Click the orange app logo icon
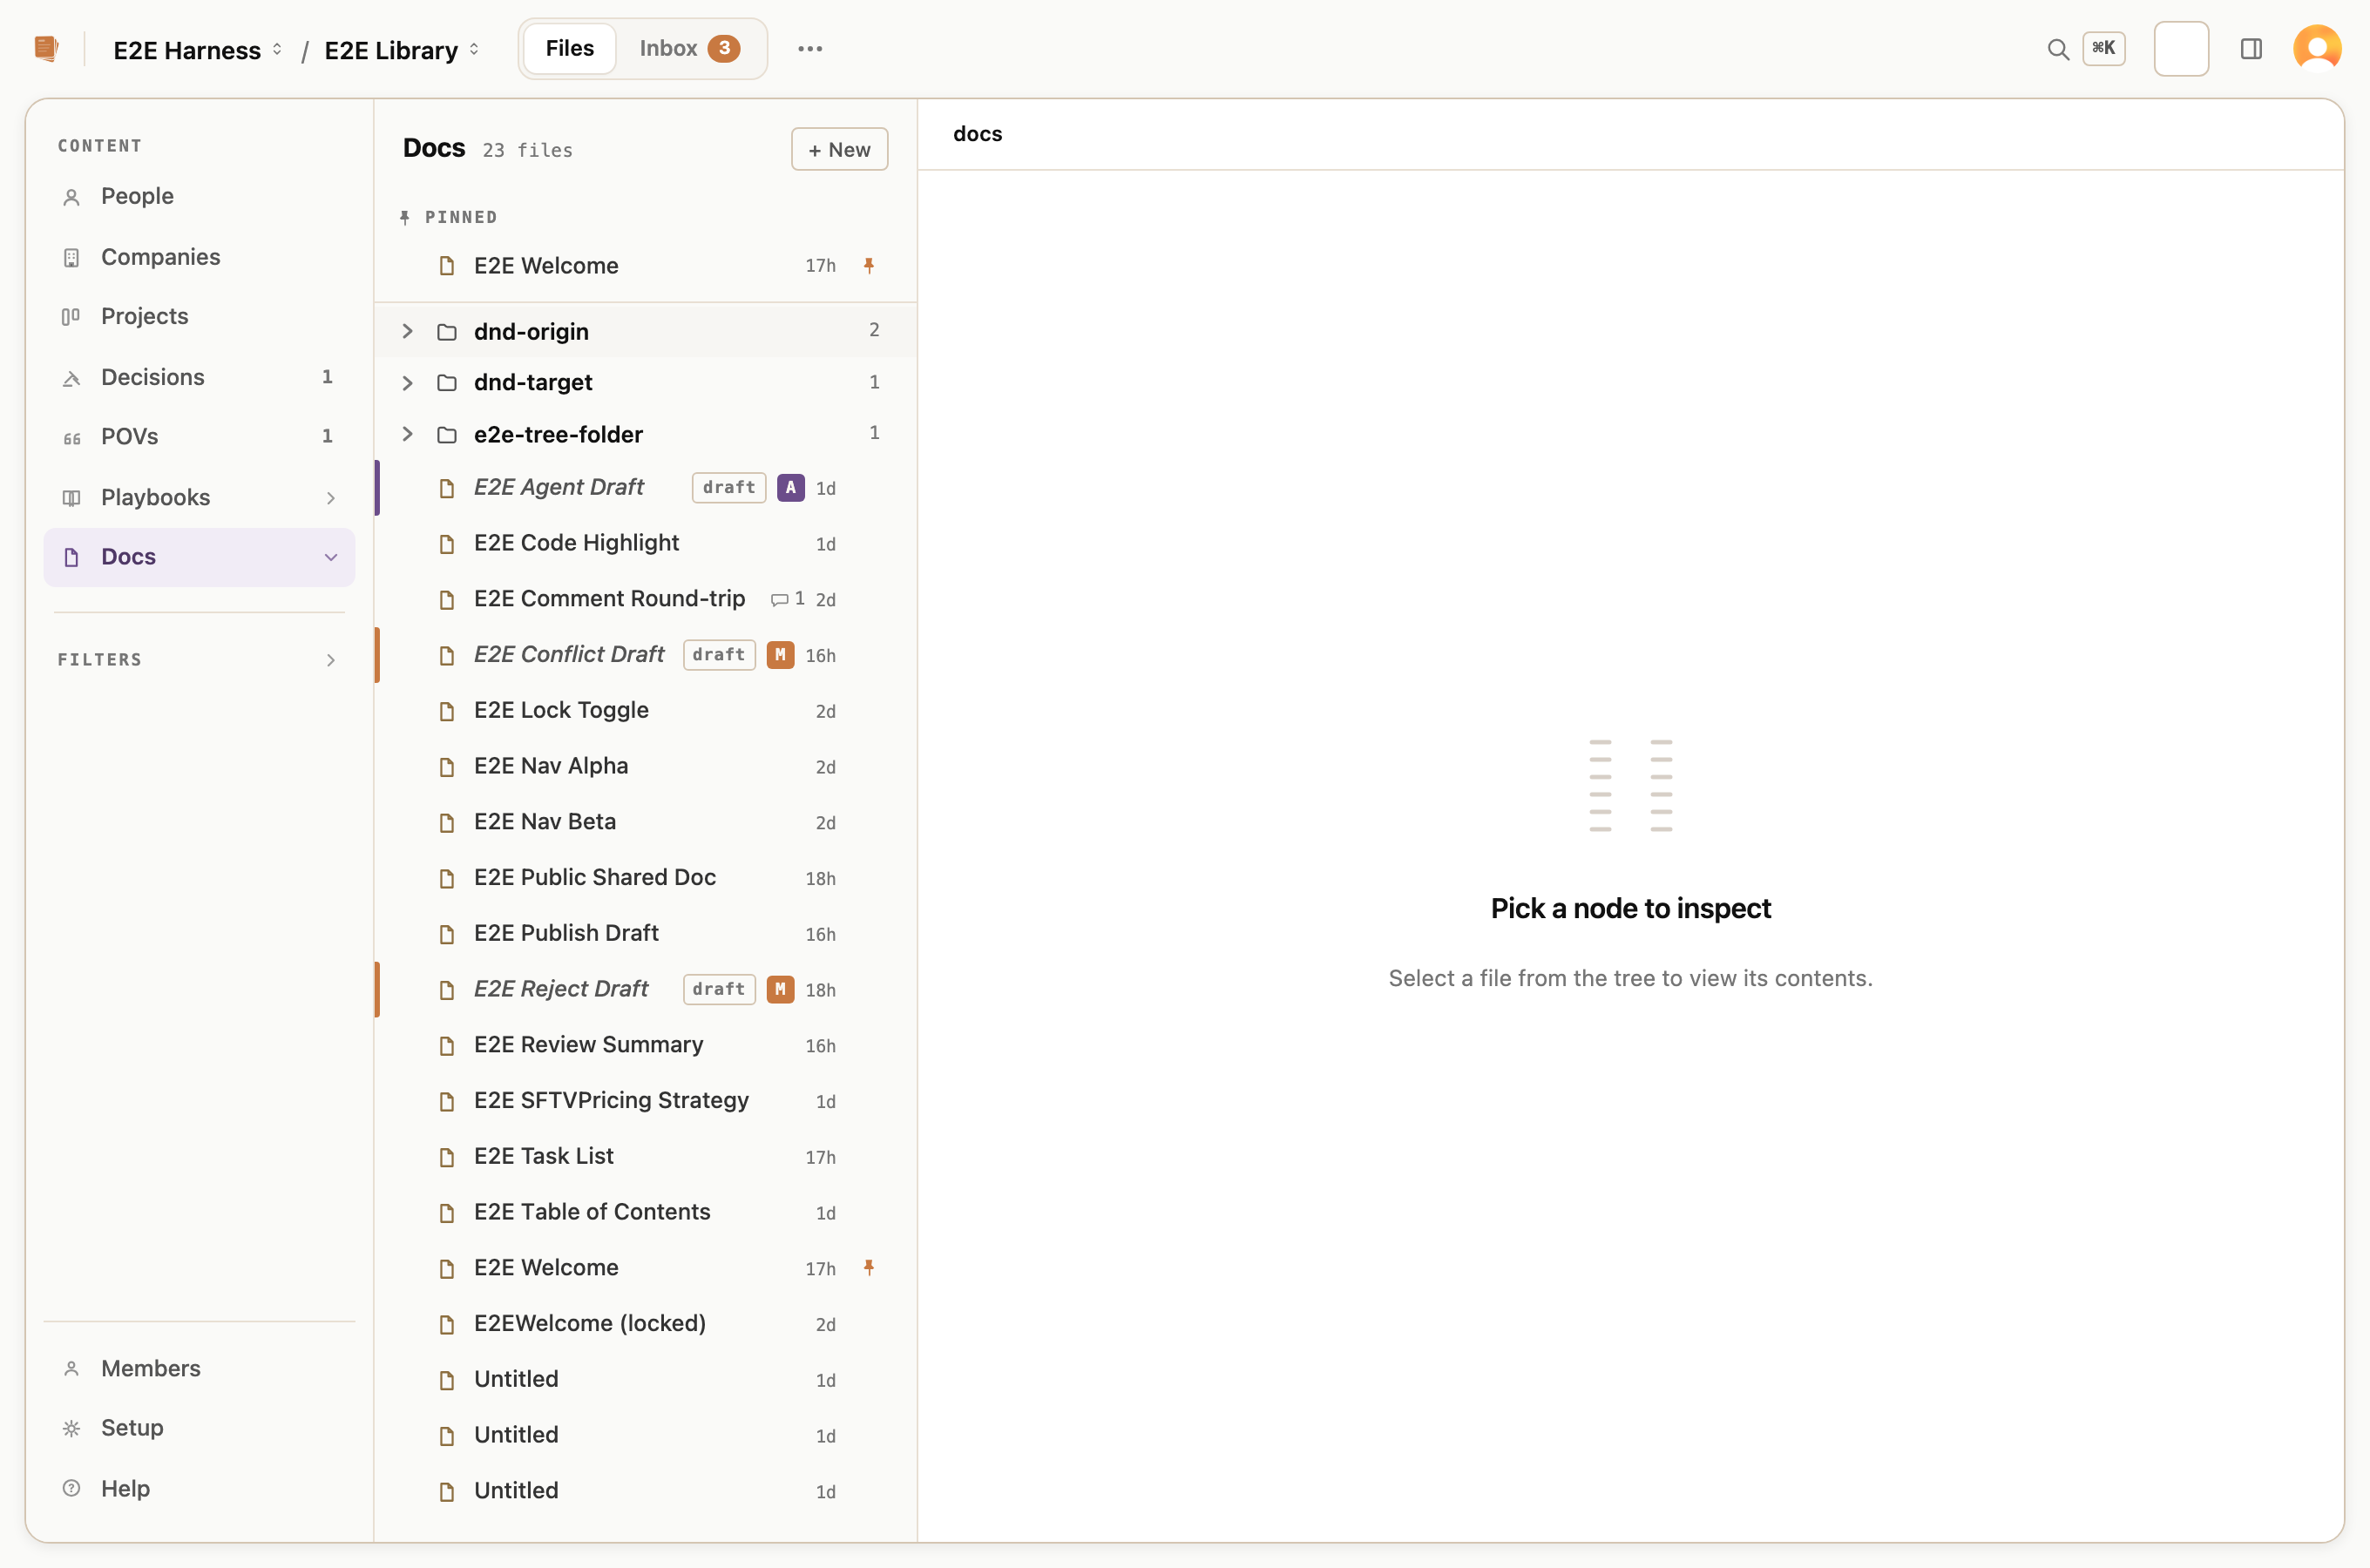The image size is (2370, 1568). (46, 48)
